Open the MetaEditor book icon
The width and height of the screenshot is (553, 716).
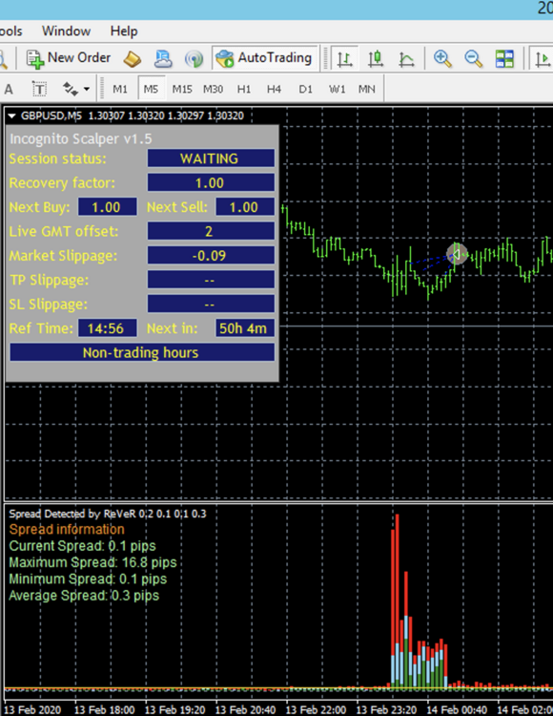(x=133, y=58)
